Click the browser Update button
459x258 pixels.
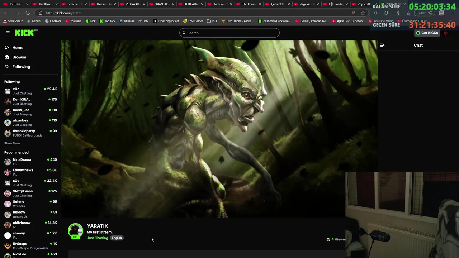pos(425,13)
